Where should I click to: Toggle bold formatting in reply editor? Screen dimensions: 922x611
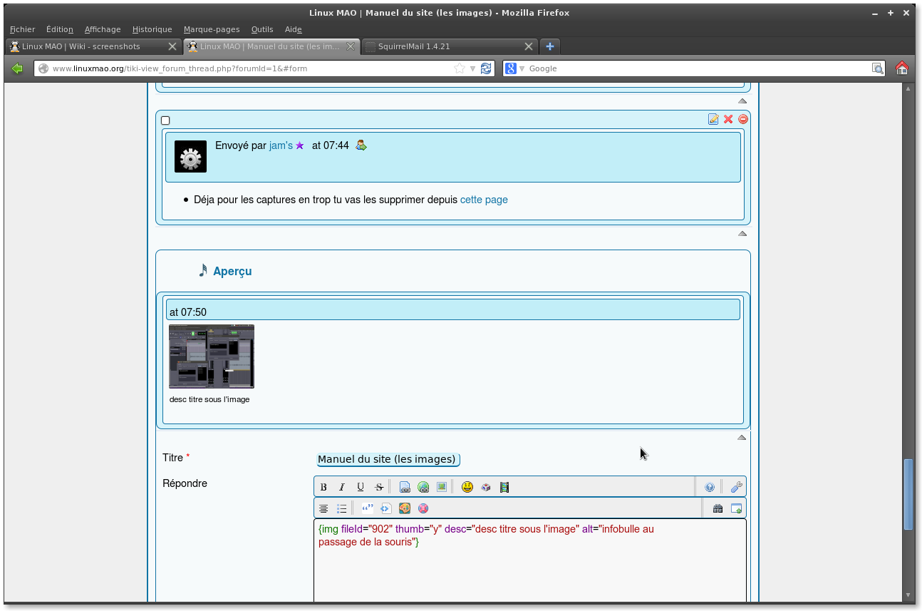coord(323,487)
